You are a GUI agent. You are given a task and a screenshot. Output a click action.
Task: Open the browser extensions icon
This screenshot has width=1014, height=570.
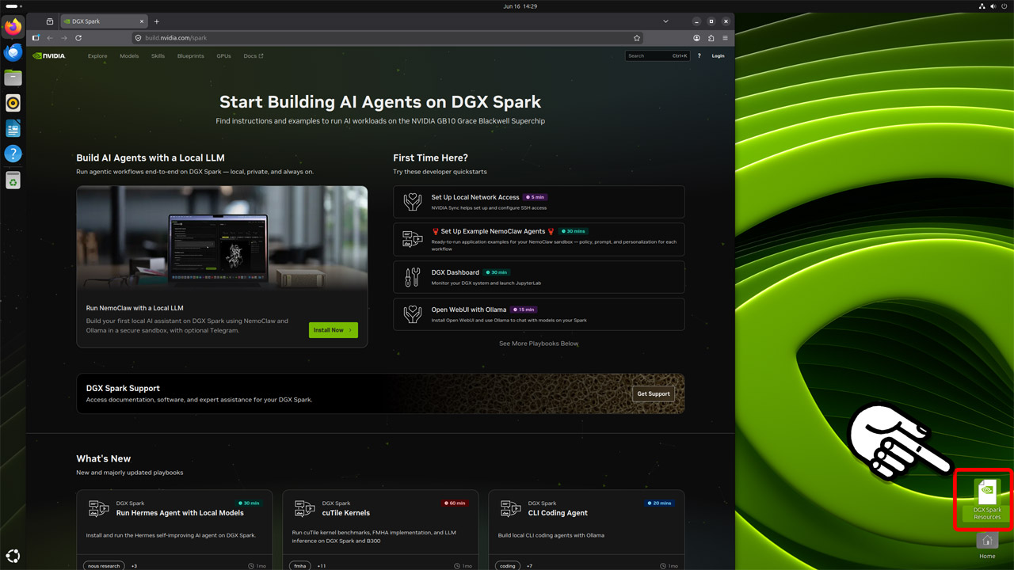(711, 38)
